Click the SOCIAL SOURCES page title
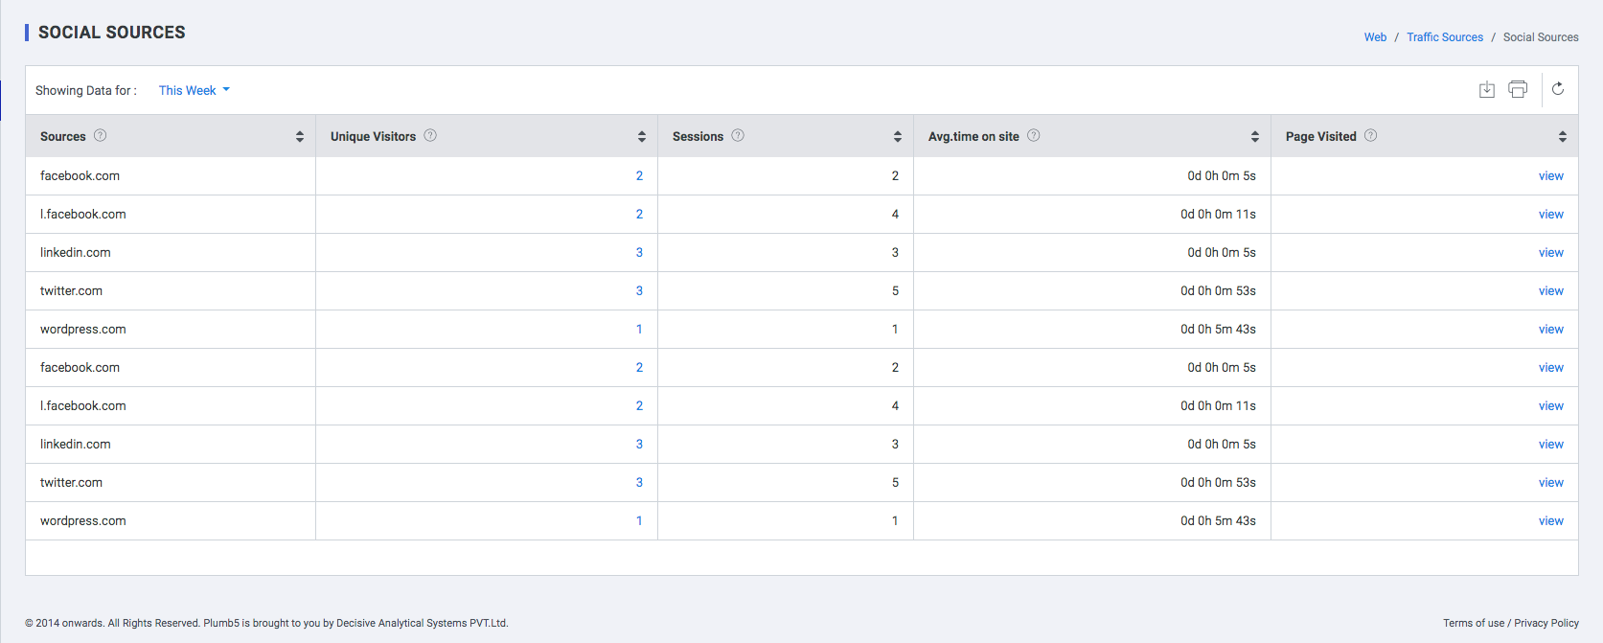The width and height of the screenshot is (1603, 643). coord(112,33)
